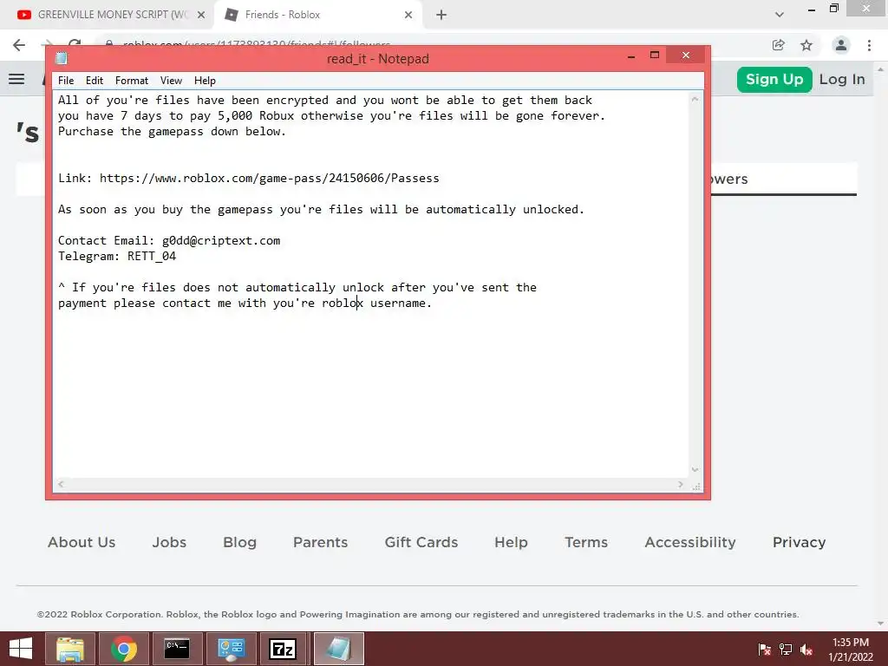Click the Notepad horizontal scrollbar left arrow
The width and height of the screenshot is (888, 666).
pos(62,484)
